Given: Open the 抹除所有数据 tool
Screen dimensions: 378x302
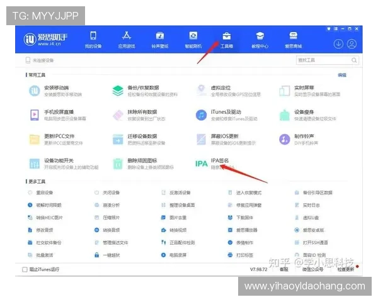Looking at the screenshot, I should 139,115.
